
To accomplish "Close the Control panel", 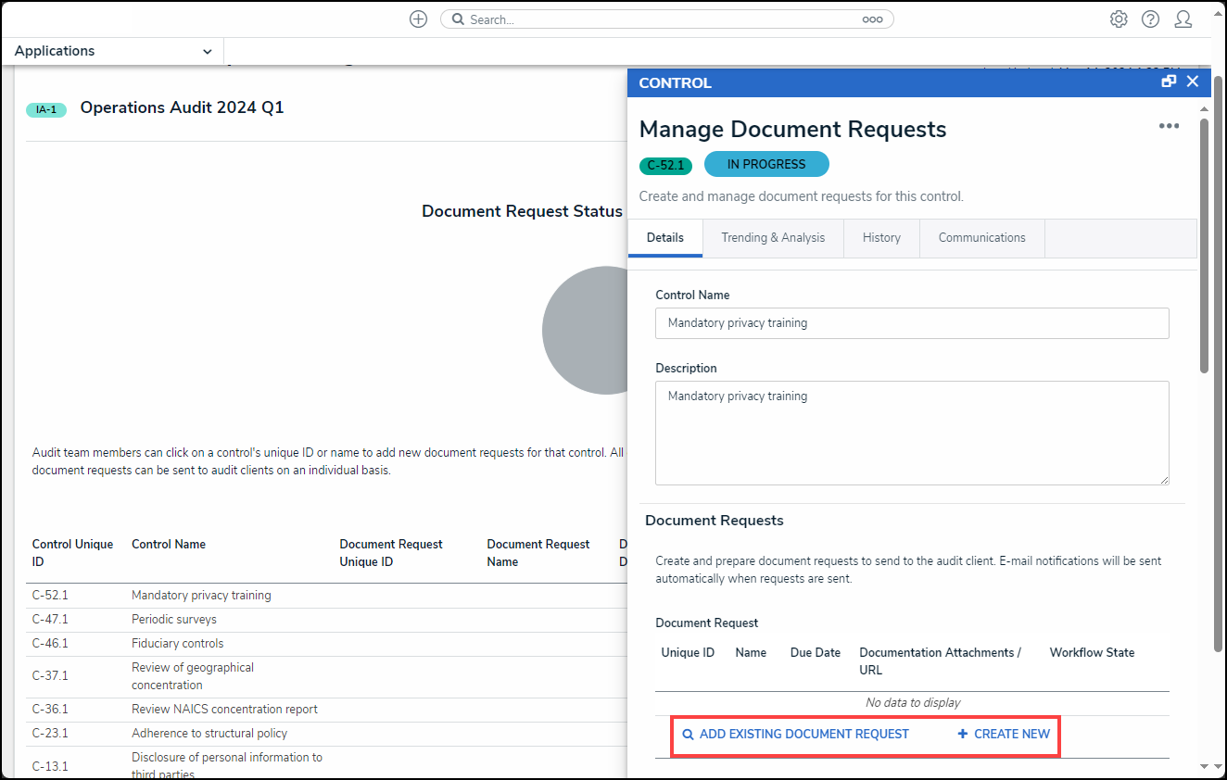I will [x=1193, y=82].
